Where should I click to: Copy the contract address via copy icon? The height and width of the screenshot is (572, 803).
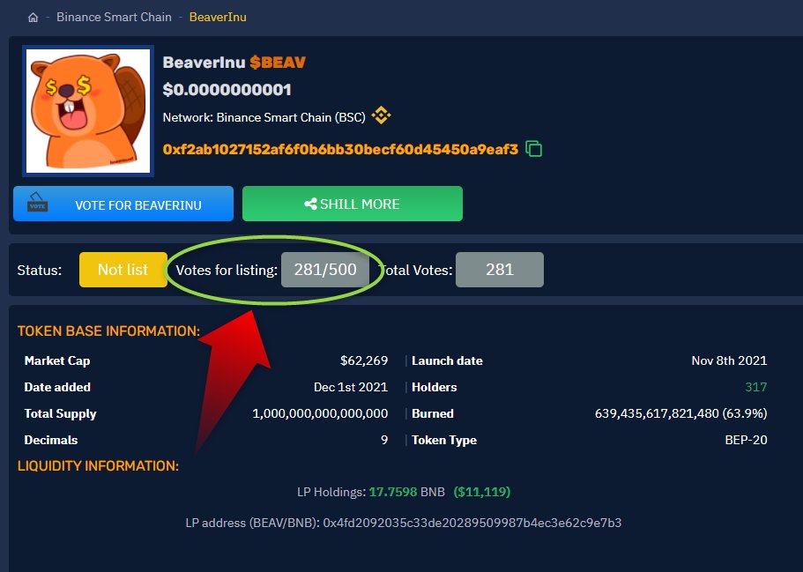click(533, 149)
